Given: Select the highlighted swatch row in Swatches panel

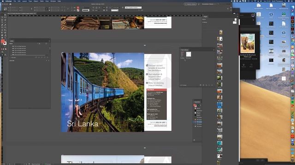Looking at the screenshot, I should (197, 122).
